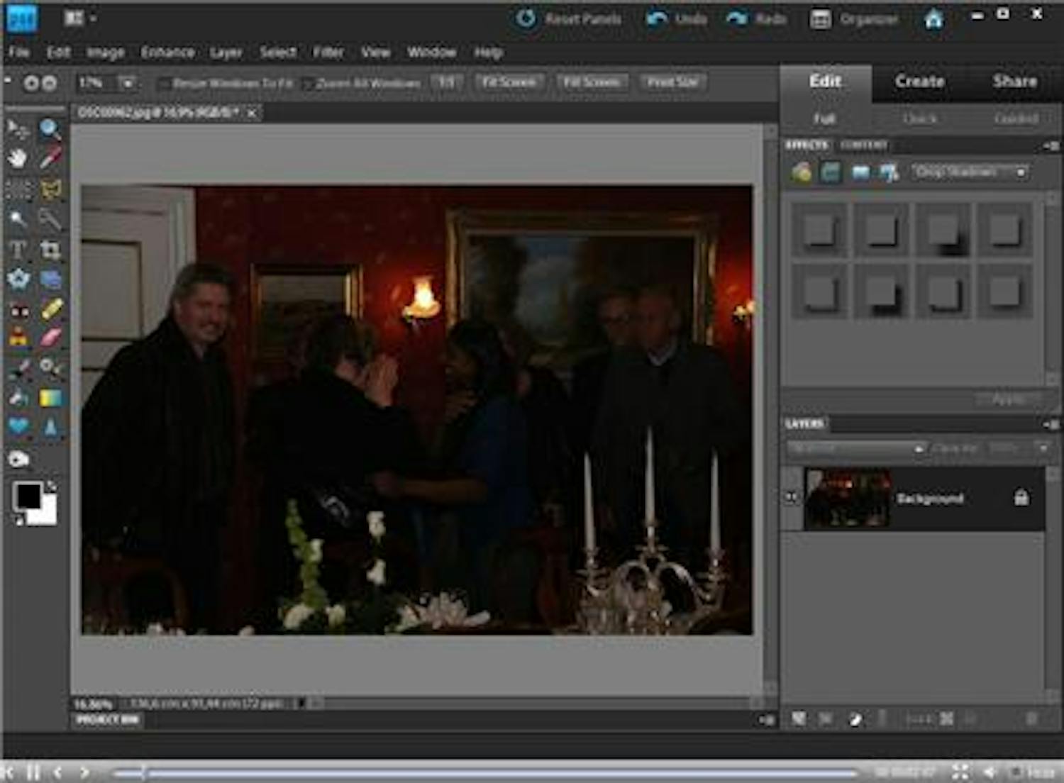Hide the Background layer visibility eye
The height and width of the screenshot is (783, 1064).
[792, 498]
